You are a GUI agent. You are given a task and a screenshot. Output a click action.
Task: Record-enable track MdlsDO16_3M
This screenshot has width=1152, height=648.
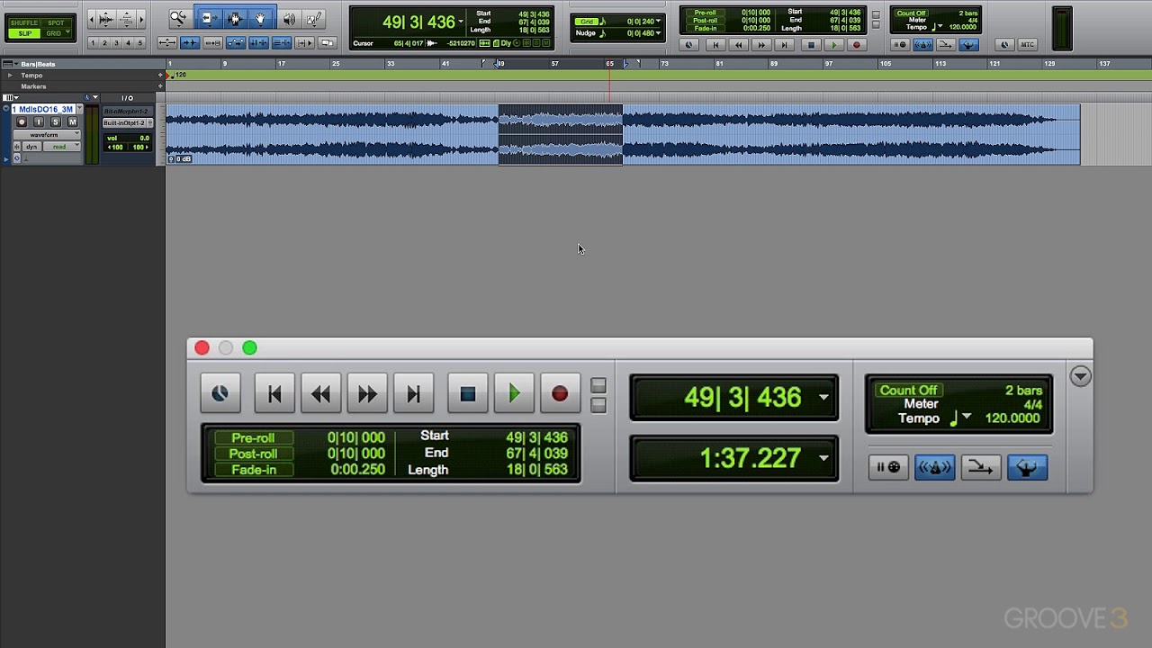(x=22, y=122)
